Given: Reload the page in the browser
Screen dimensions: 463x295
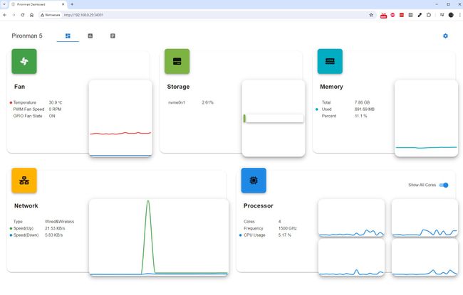Looking at the screenshot, I should point(23,15).
